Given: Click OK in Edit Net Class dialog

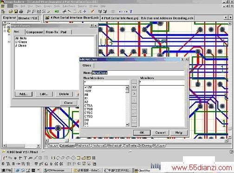Looking at the screenshot, I should [x=142, y=133].
